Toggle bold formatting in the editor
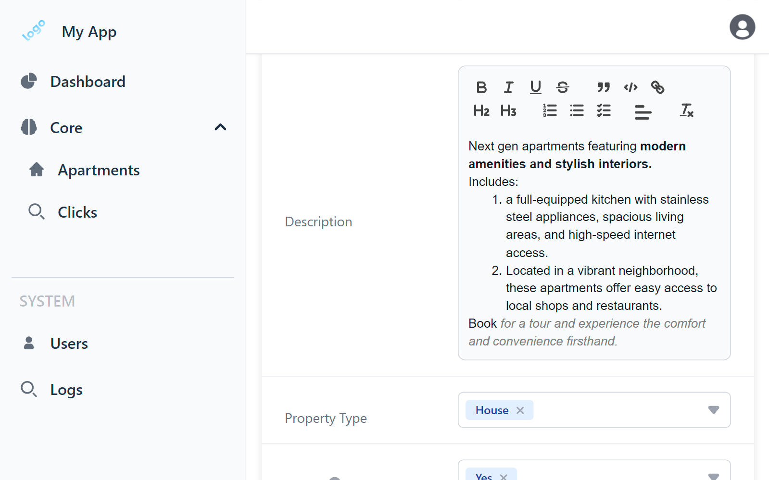The image size is (769, 480). coord(481,87)
